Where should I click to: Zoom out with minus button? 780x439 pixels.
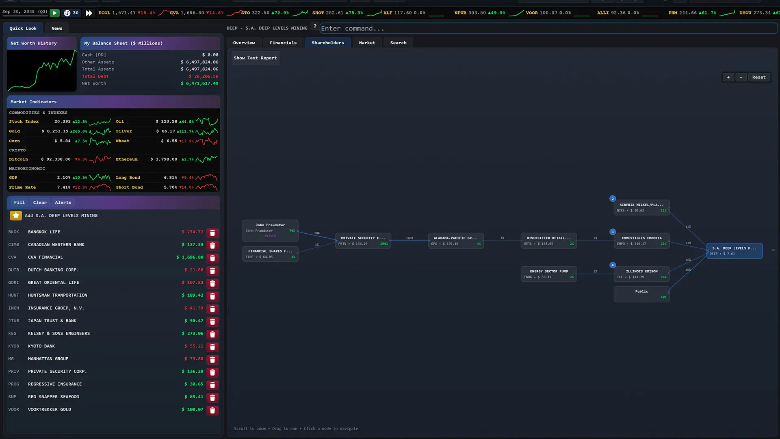click(x=741, y=77)
